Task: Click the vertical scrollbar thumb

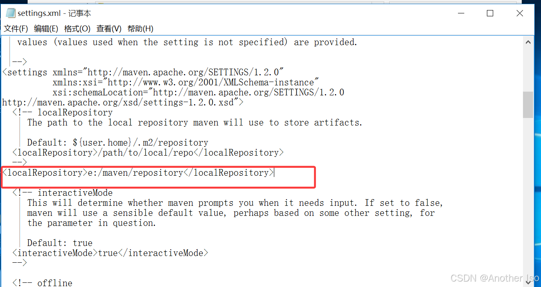Action: click(x=528, y=105)
